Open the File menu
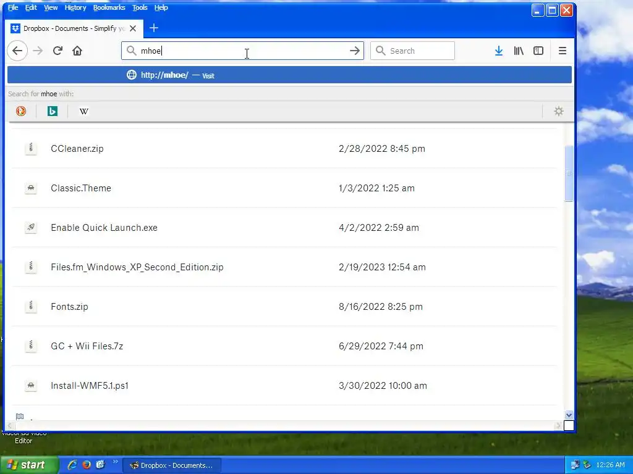This screenshot has width=633, height=474. (13, 7)
